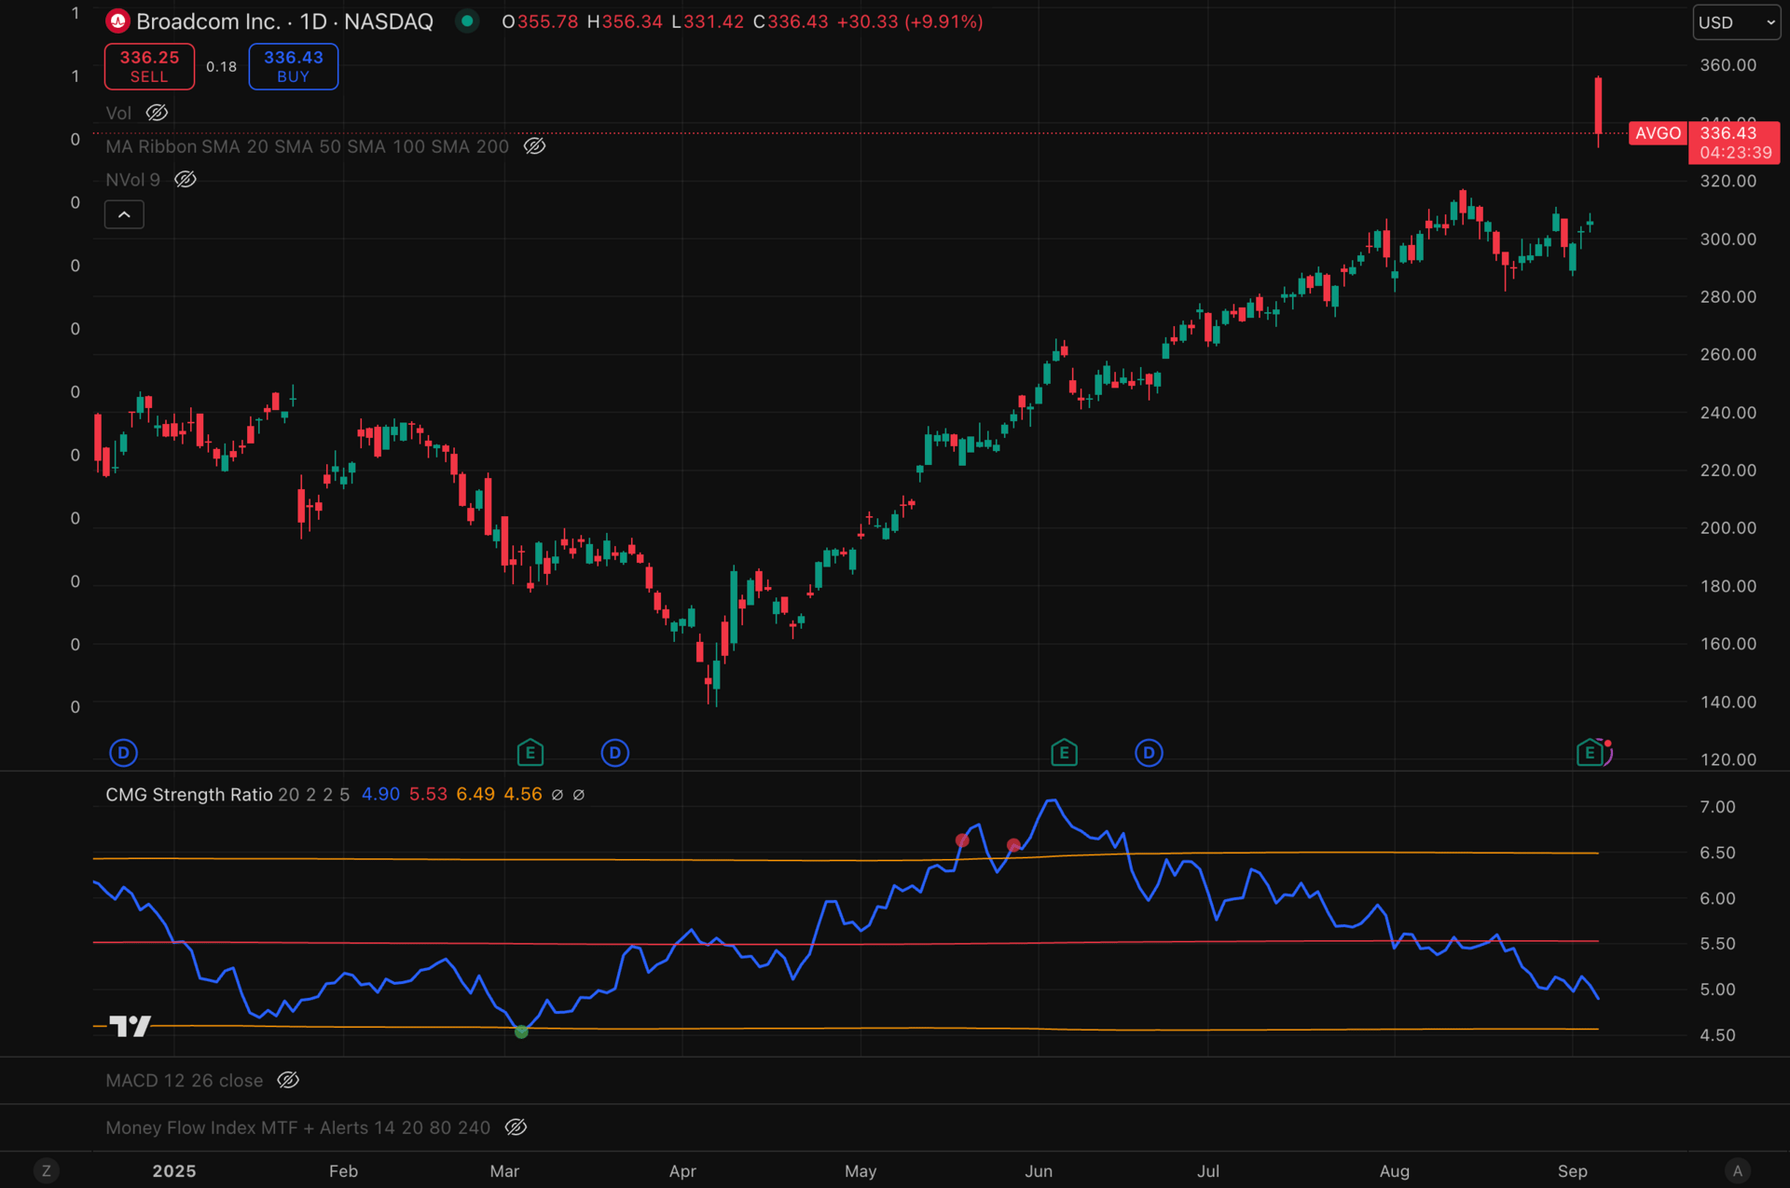Click the Feb label on time axis

(343, 1171)
